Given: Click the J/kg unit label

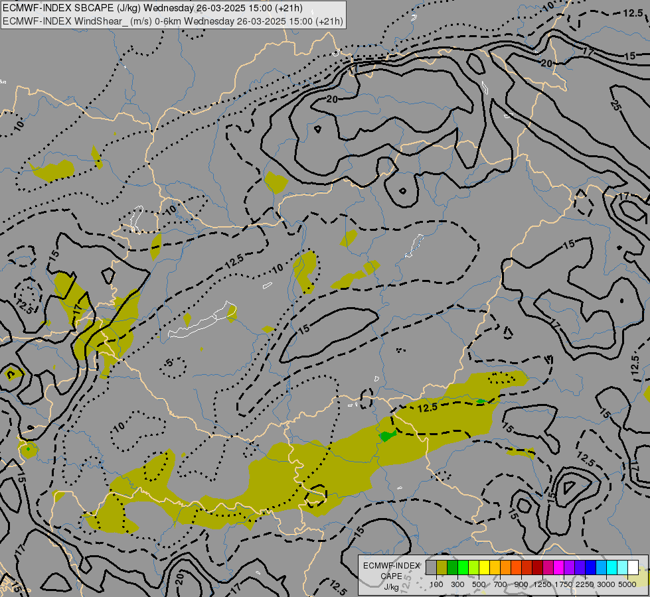Looking at the screenshot, I should pos(391,588).
